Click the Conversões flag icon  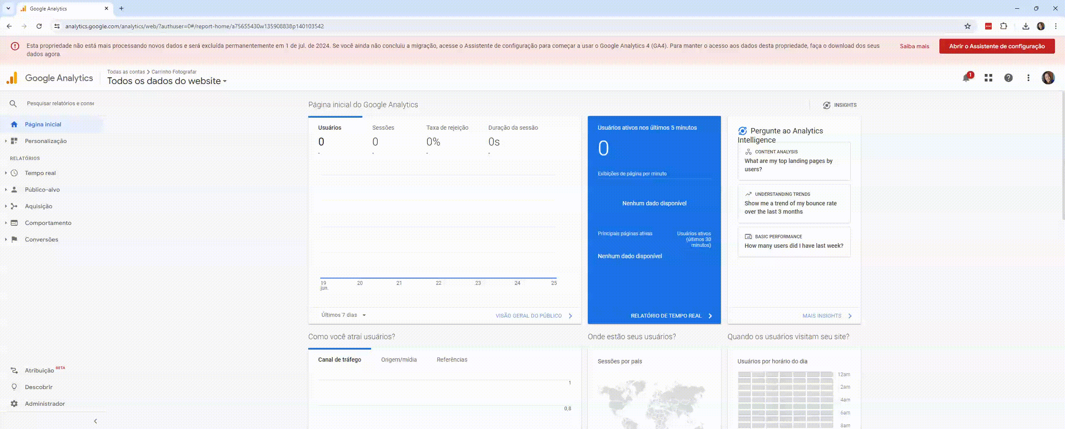tap(14, 239)
